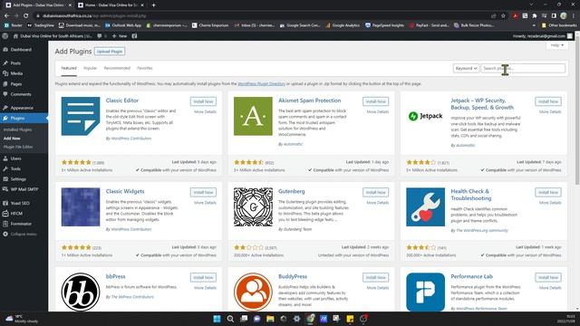Open the Dashboard menu item

tap(21, 50)
